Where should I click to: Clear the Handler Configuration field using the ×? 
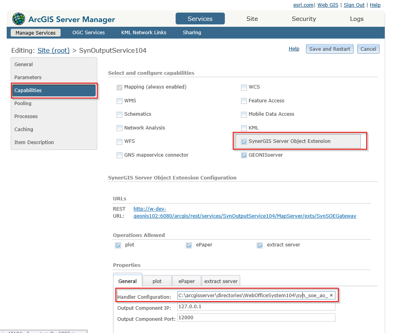[331, 295]
